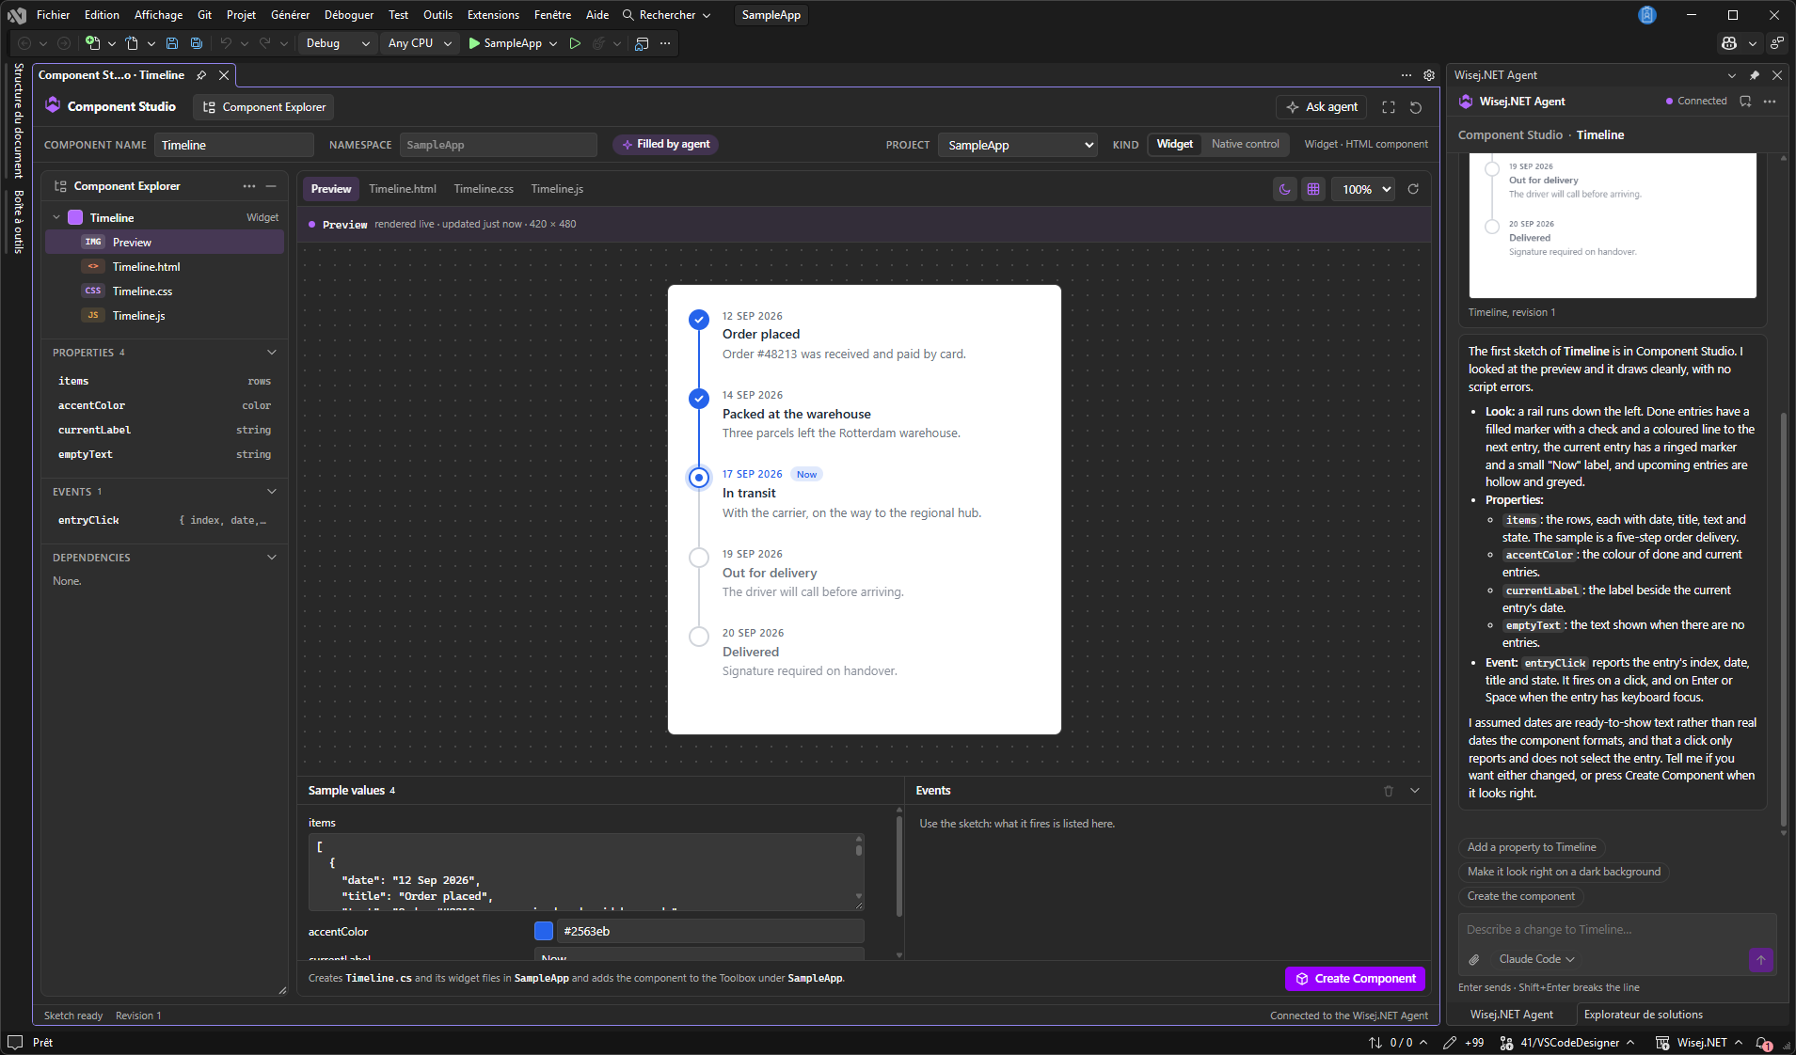Minimize the Component Explorer panel dash

coord(271,186)
